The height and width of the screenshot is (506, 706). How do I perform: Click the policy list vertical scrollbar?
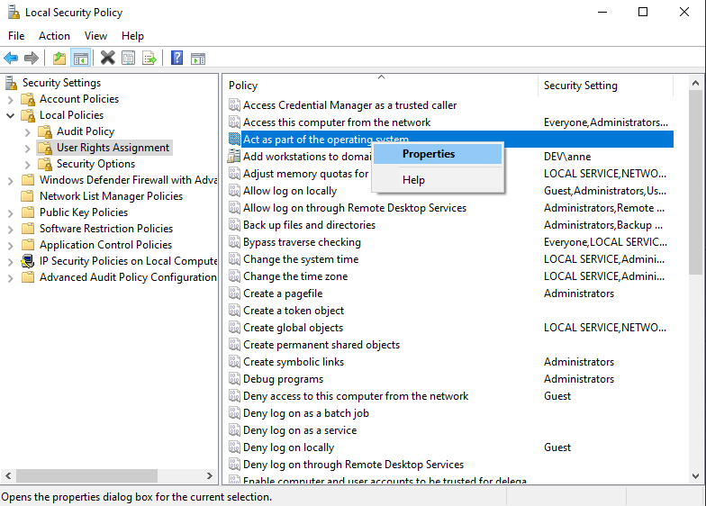696,360
